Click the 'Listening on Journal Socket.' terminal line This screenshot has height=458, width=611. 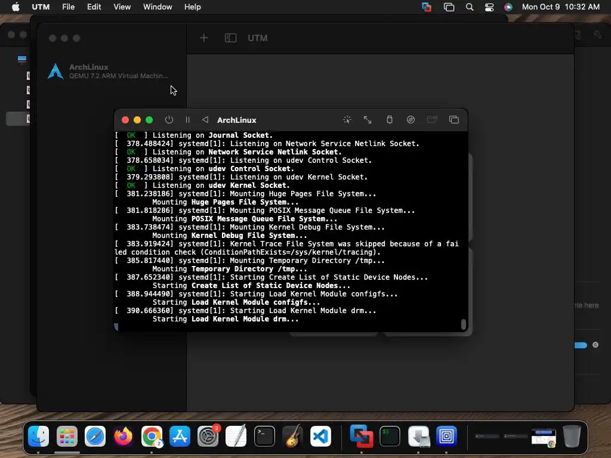[212, 135]
